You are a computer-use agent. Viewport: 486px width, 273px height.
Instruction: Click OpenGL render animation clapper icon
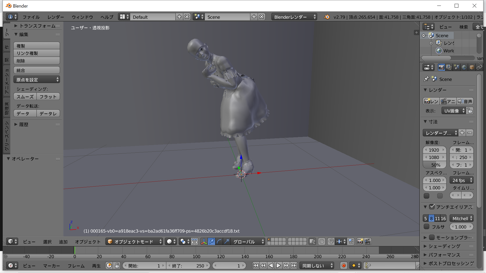pyautogui.click(x=368, y=241)
